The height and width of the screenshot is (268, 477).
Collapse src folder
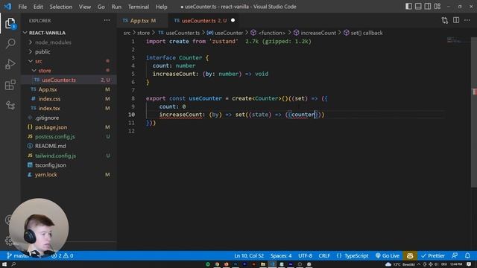[69, 61]
